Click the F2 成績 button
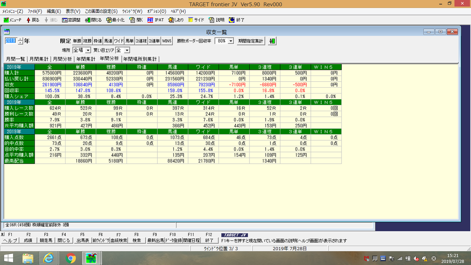Viewport: 471px width, 265px height. tap(28, 240)
